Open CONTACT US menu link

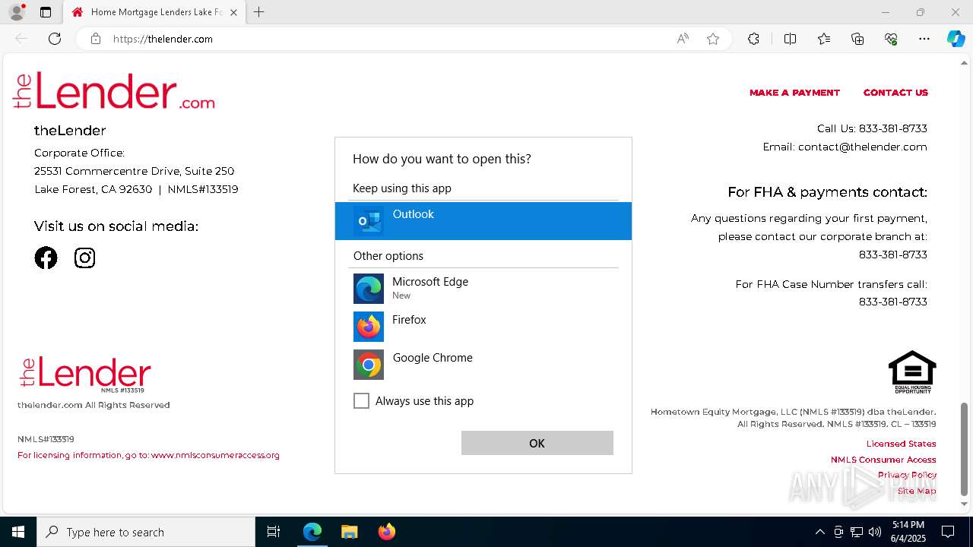coord(895,93)
